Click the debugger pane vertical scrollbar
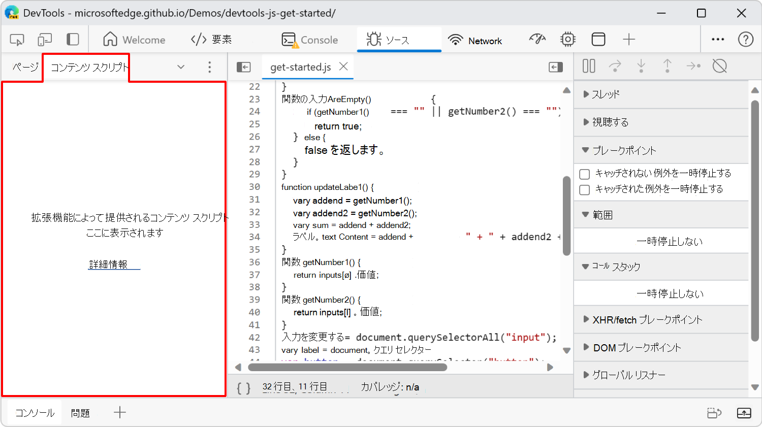762x427 pixels. click(x=755, y=221)
